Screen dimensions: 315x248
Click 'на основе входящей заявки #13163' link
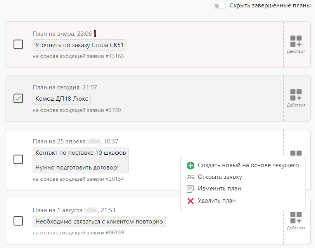click(x=78, y=56)
